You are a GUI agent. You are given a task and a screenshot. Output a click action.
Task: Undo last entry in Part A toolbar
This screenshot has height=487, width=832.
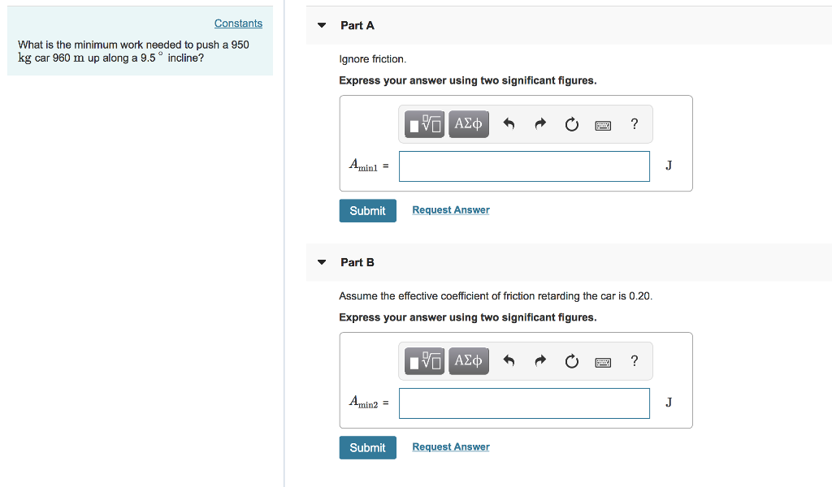509,124
